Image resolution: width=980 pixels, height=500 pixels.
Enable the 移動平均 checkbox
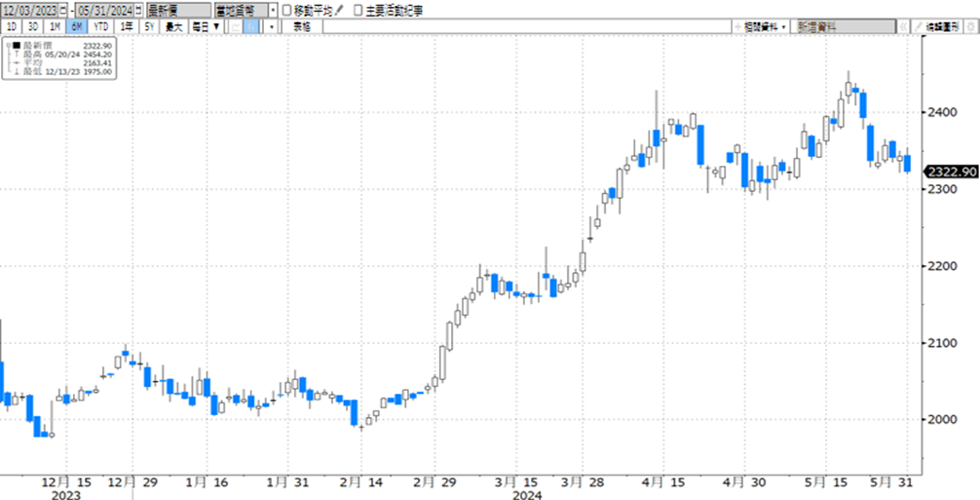(286, 11)
